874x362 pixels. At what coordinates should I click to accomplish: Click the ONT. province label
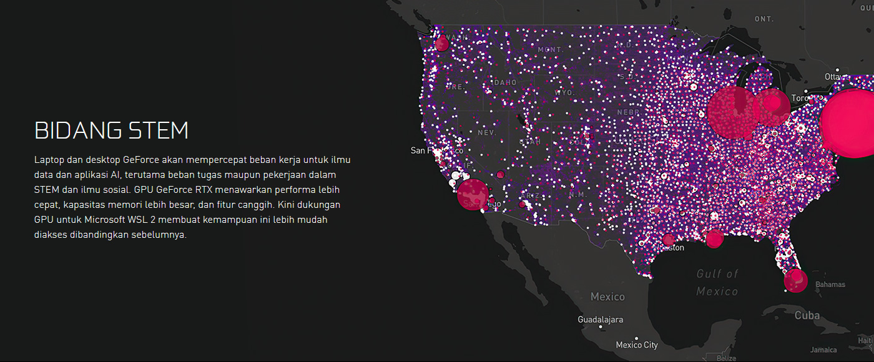[x=764, y=19]
